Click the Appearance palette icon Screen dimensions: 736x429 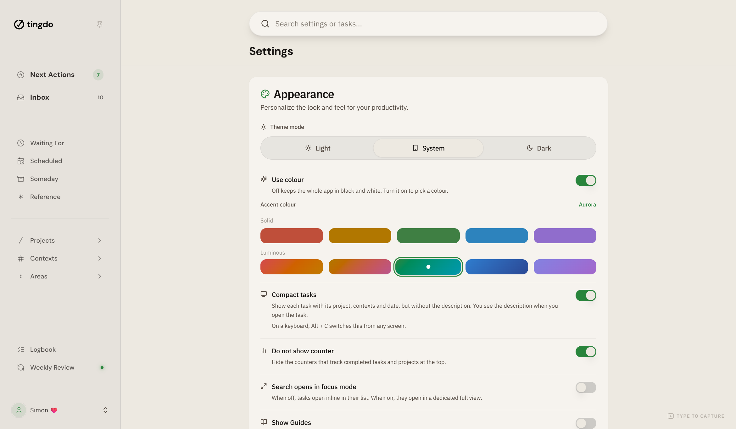265,94
